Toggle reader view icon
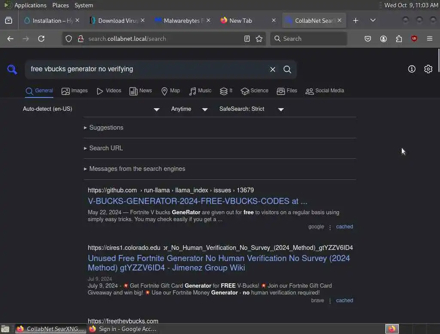 pyautogui.click(x=247, y=39)
